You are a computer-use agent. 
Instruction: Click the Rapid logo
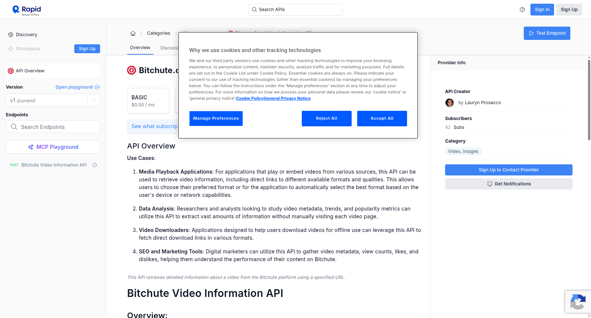pyautogui.click(x=27, y=10)
